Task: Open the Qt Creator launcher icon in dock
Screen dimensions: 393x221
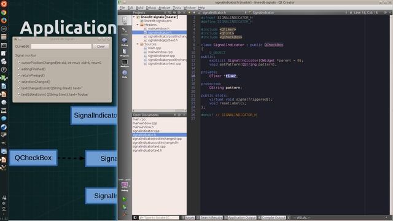Action: click(4, 78)
